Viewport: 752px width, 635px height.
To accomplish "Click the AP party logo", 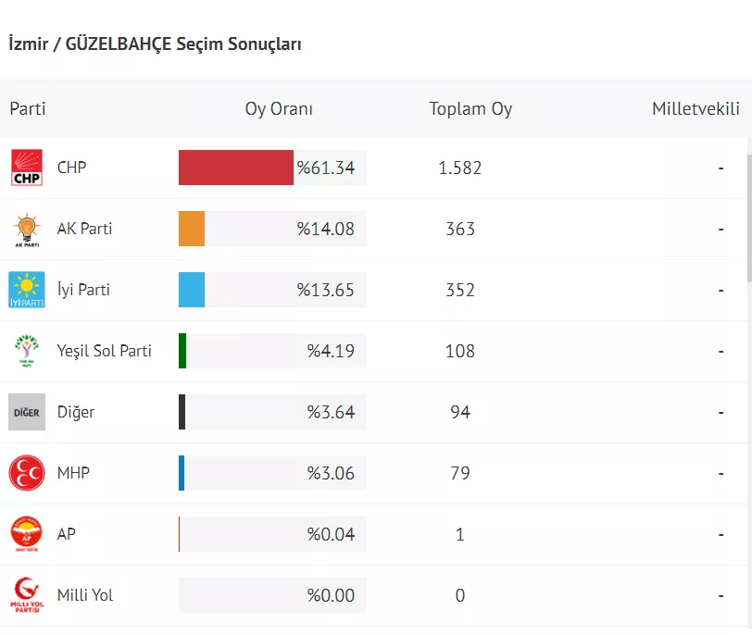I will (27, 534).
